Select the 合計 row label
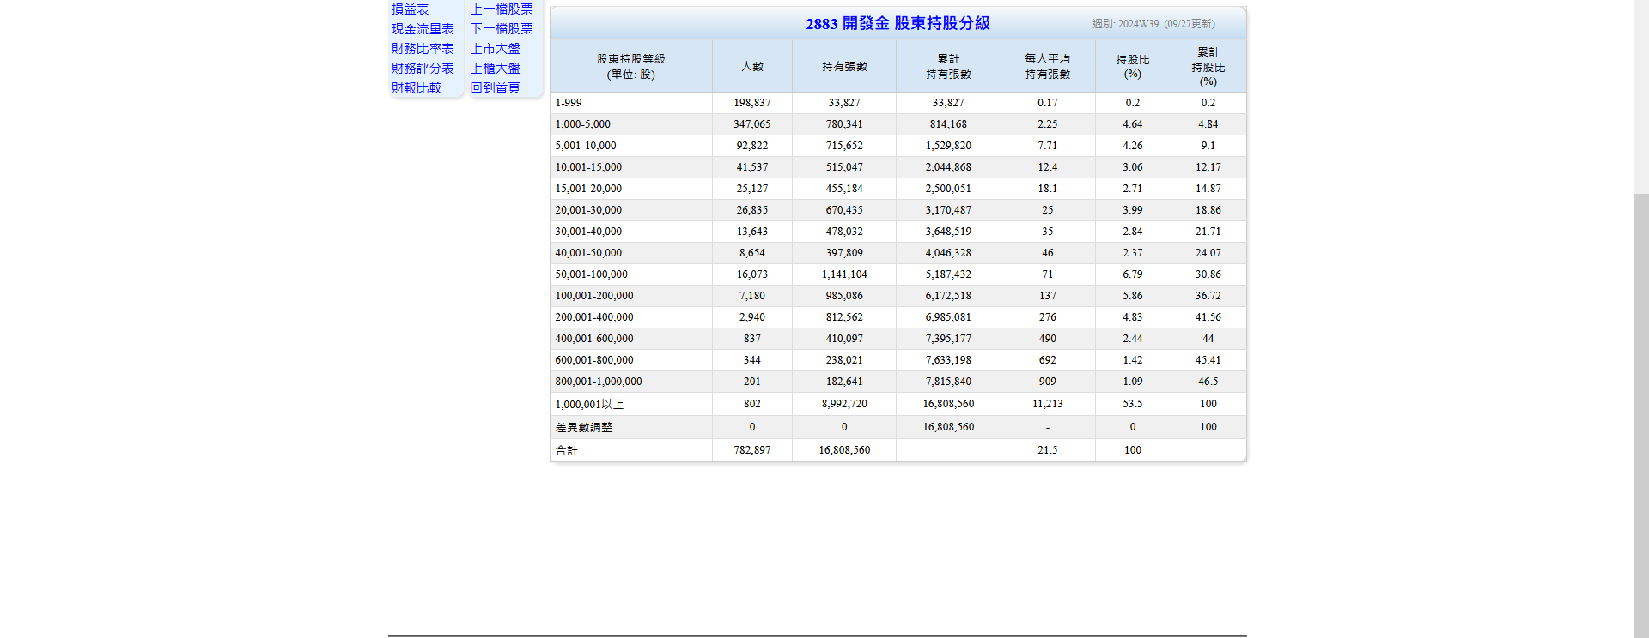 pyautogui.click(x=567, y=450)
